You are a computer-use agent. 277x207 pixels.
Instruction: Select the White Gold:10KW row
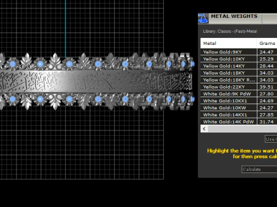[239, 108]
